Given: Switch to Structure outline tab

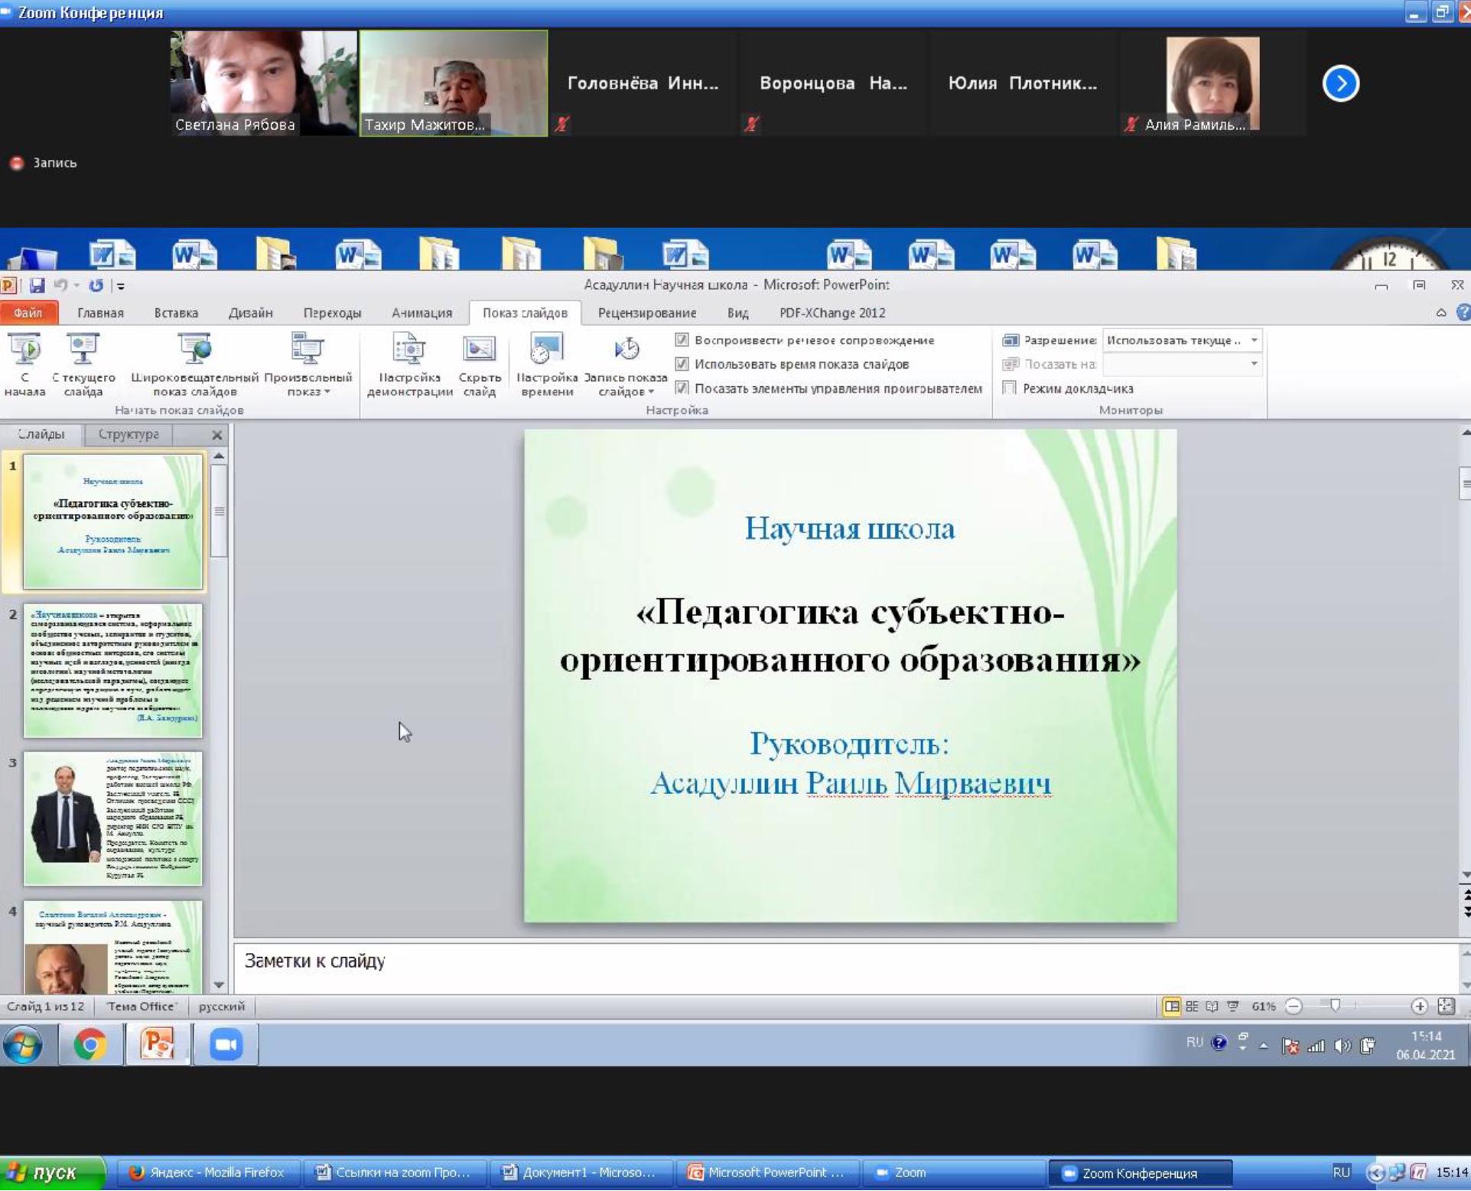Looking at the screenshot, I should [129, 434].
